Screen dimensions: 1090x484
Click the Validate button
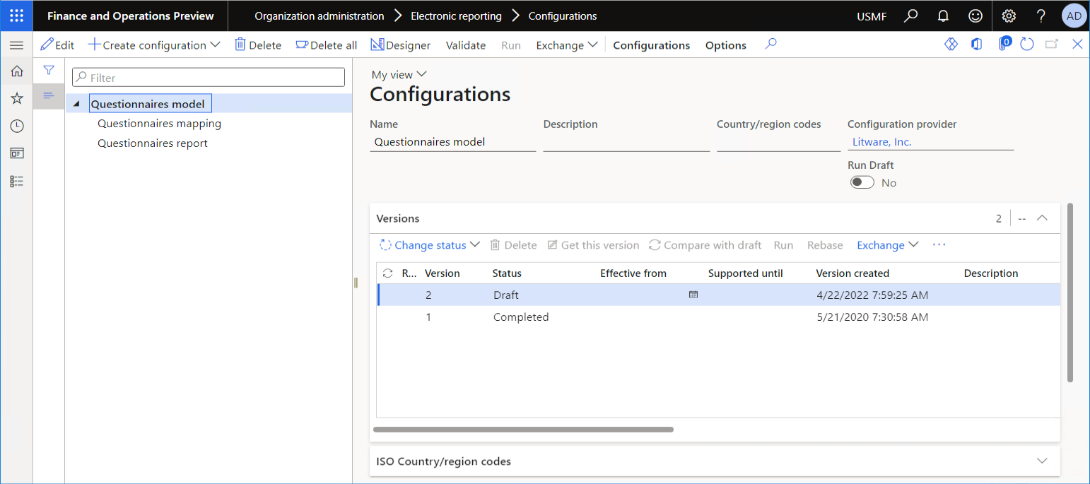click(x=465, y=45)
